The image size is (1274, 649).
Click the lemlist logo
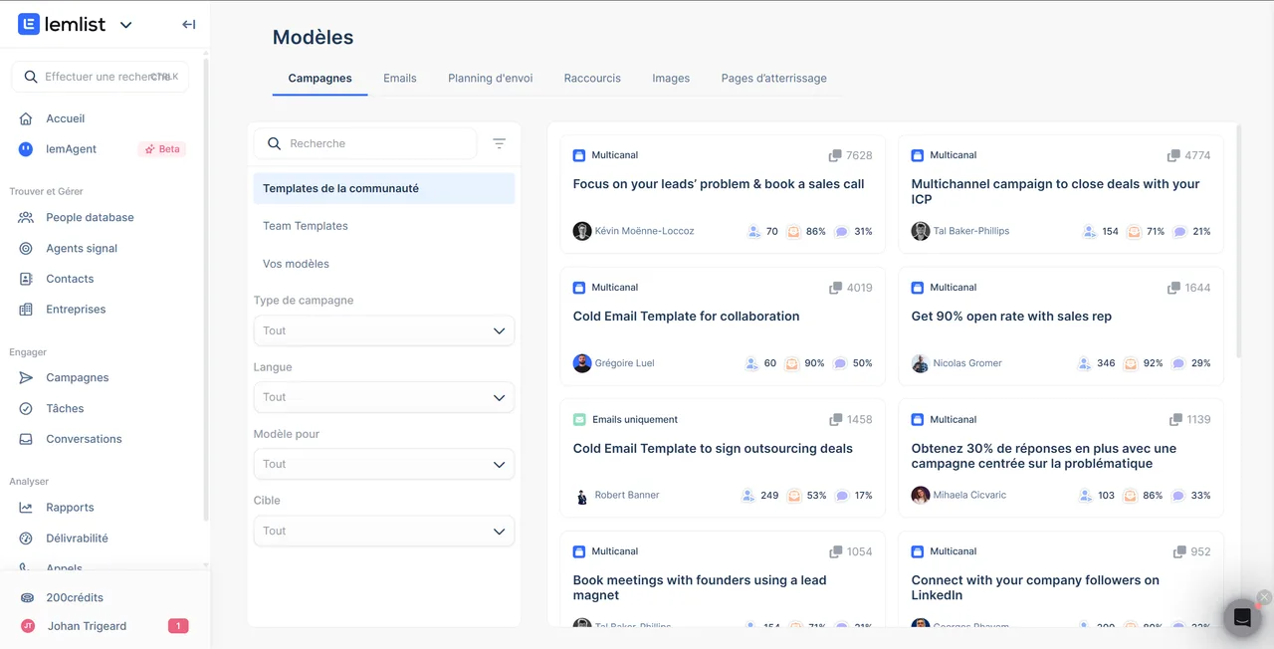(62, 25)
